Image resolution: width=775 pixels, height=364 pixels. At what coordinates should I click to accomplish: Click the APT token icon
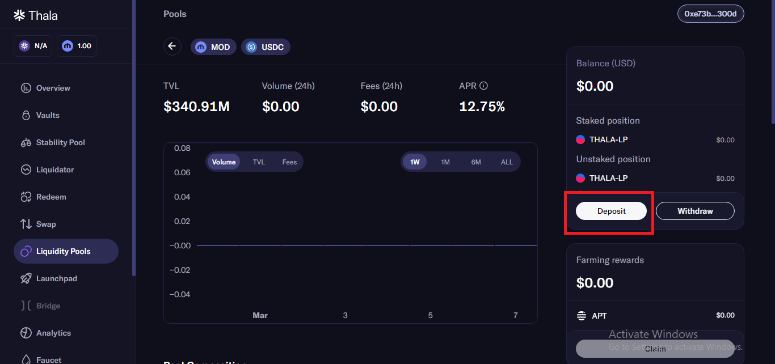581,316
